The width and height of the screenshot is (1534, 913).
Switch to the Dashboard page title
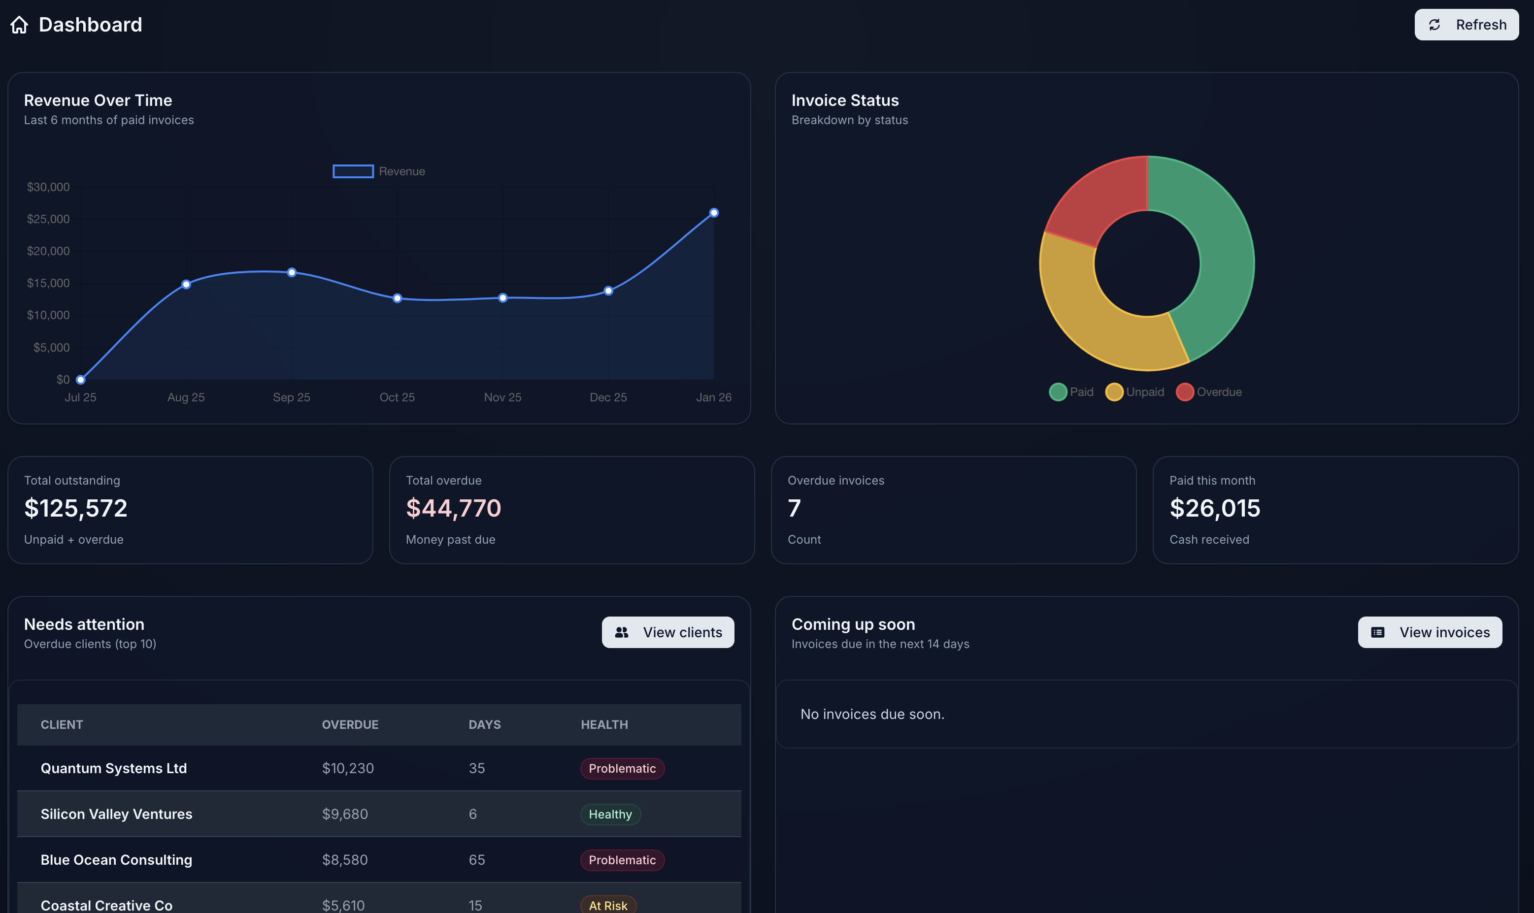click(91, 25)
